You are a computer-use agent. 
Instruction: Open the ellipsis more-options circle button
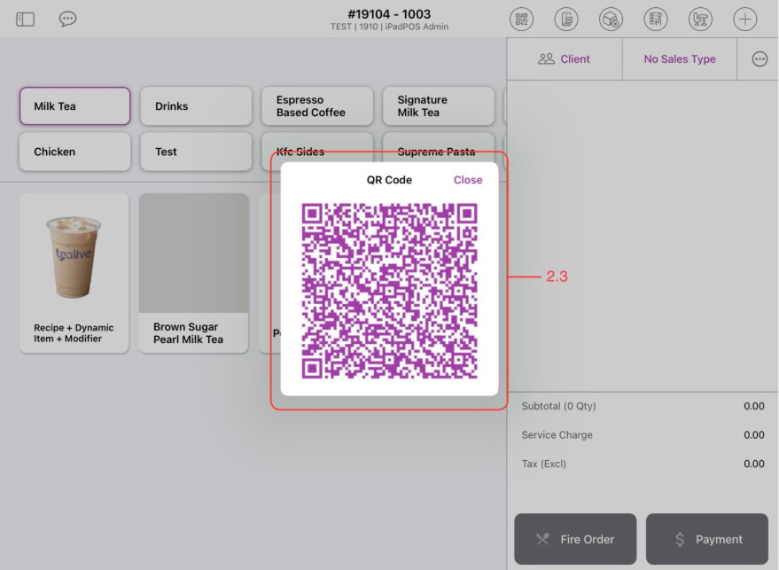759,59
